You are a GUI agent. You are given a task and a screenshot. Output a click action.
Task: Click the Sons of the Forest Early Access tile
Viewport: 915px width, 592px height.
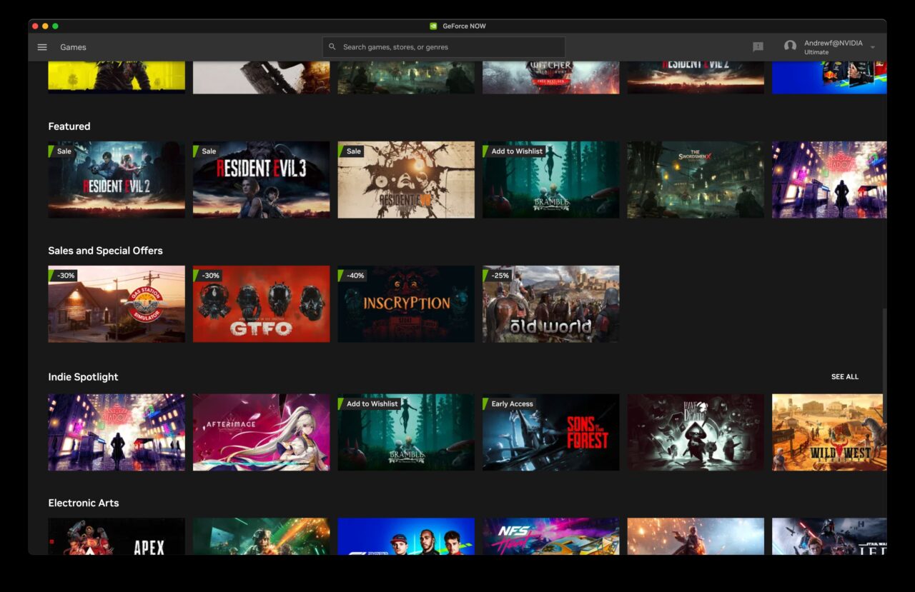pyautogui.click(x=550, y=431)
